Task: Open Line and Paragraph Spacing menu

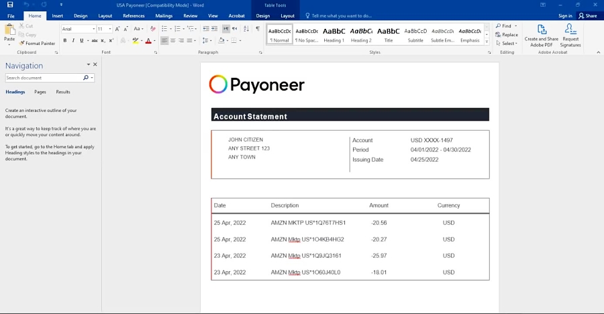Action: [205, 40]
